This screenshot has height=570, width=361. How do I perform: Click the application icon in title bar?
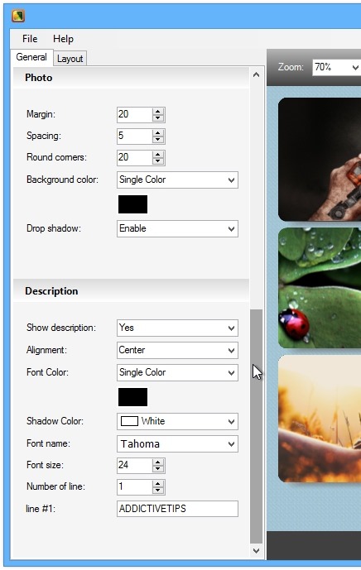pyautogui.click(x=18, y=16)
